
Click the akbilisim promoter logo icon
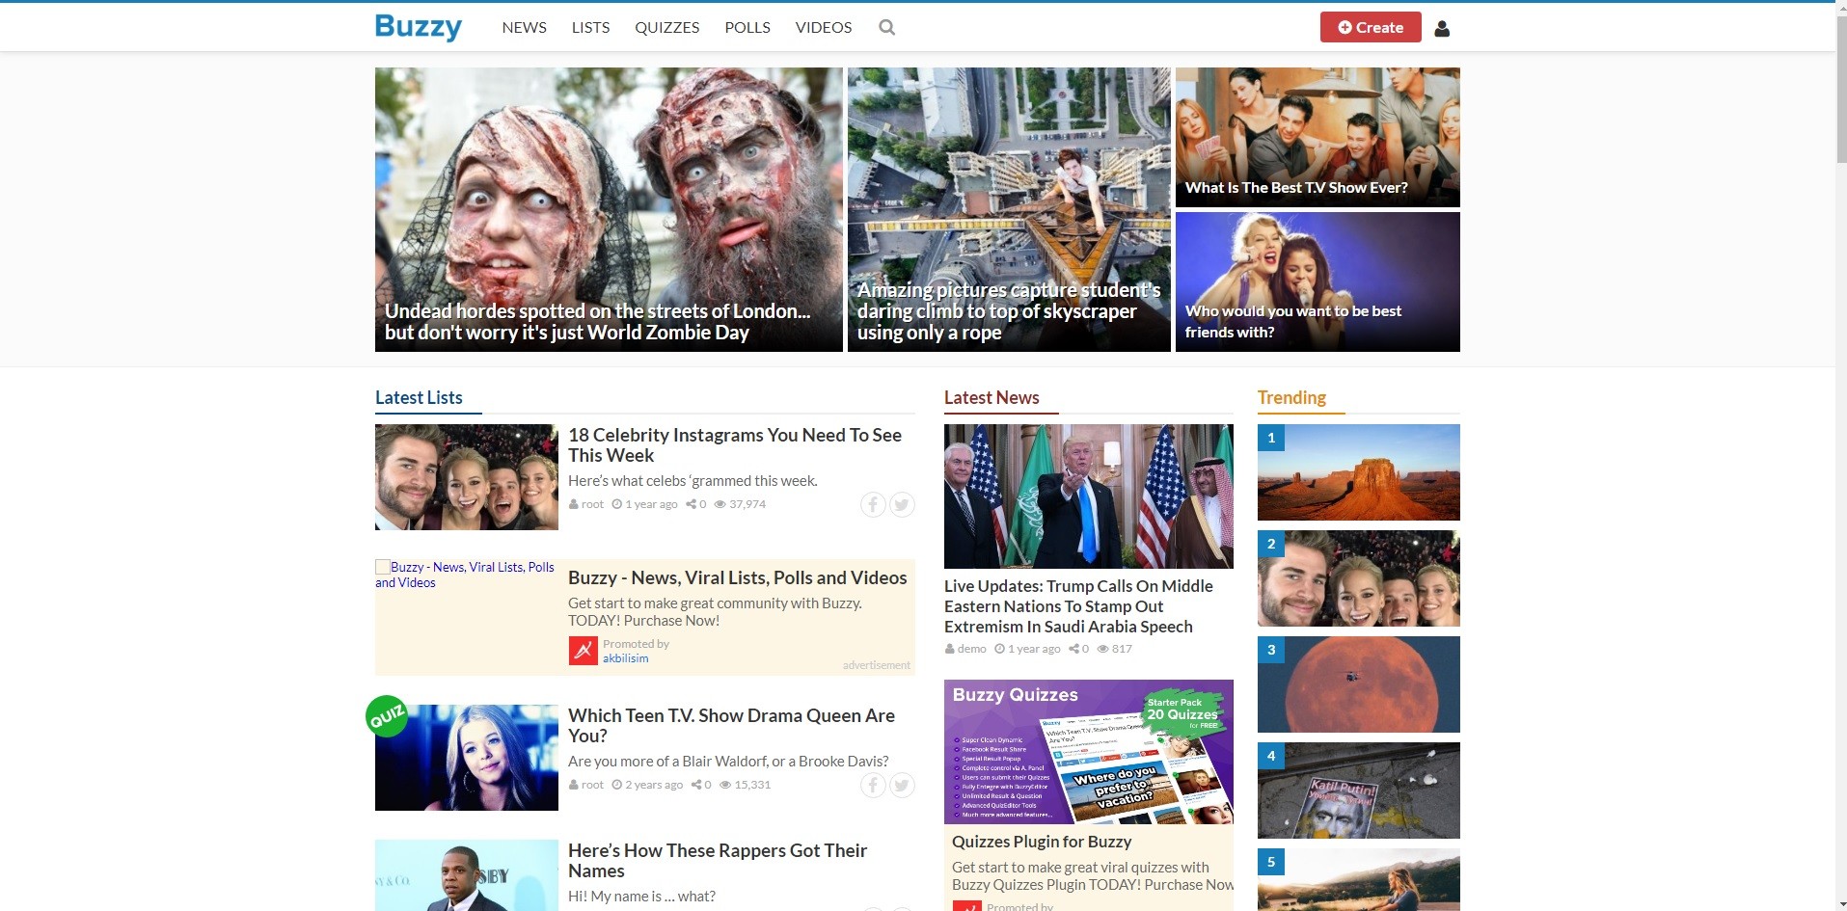(583, 651)
